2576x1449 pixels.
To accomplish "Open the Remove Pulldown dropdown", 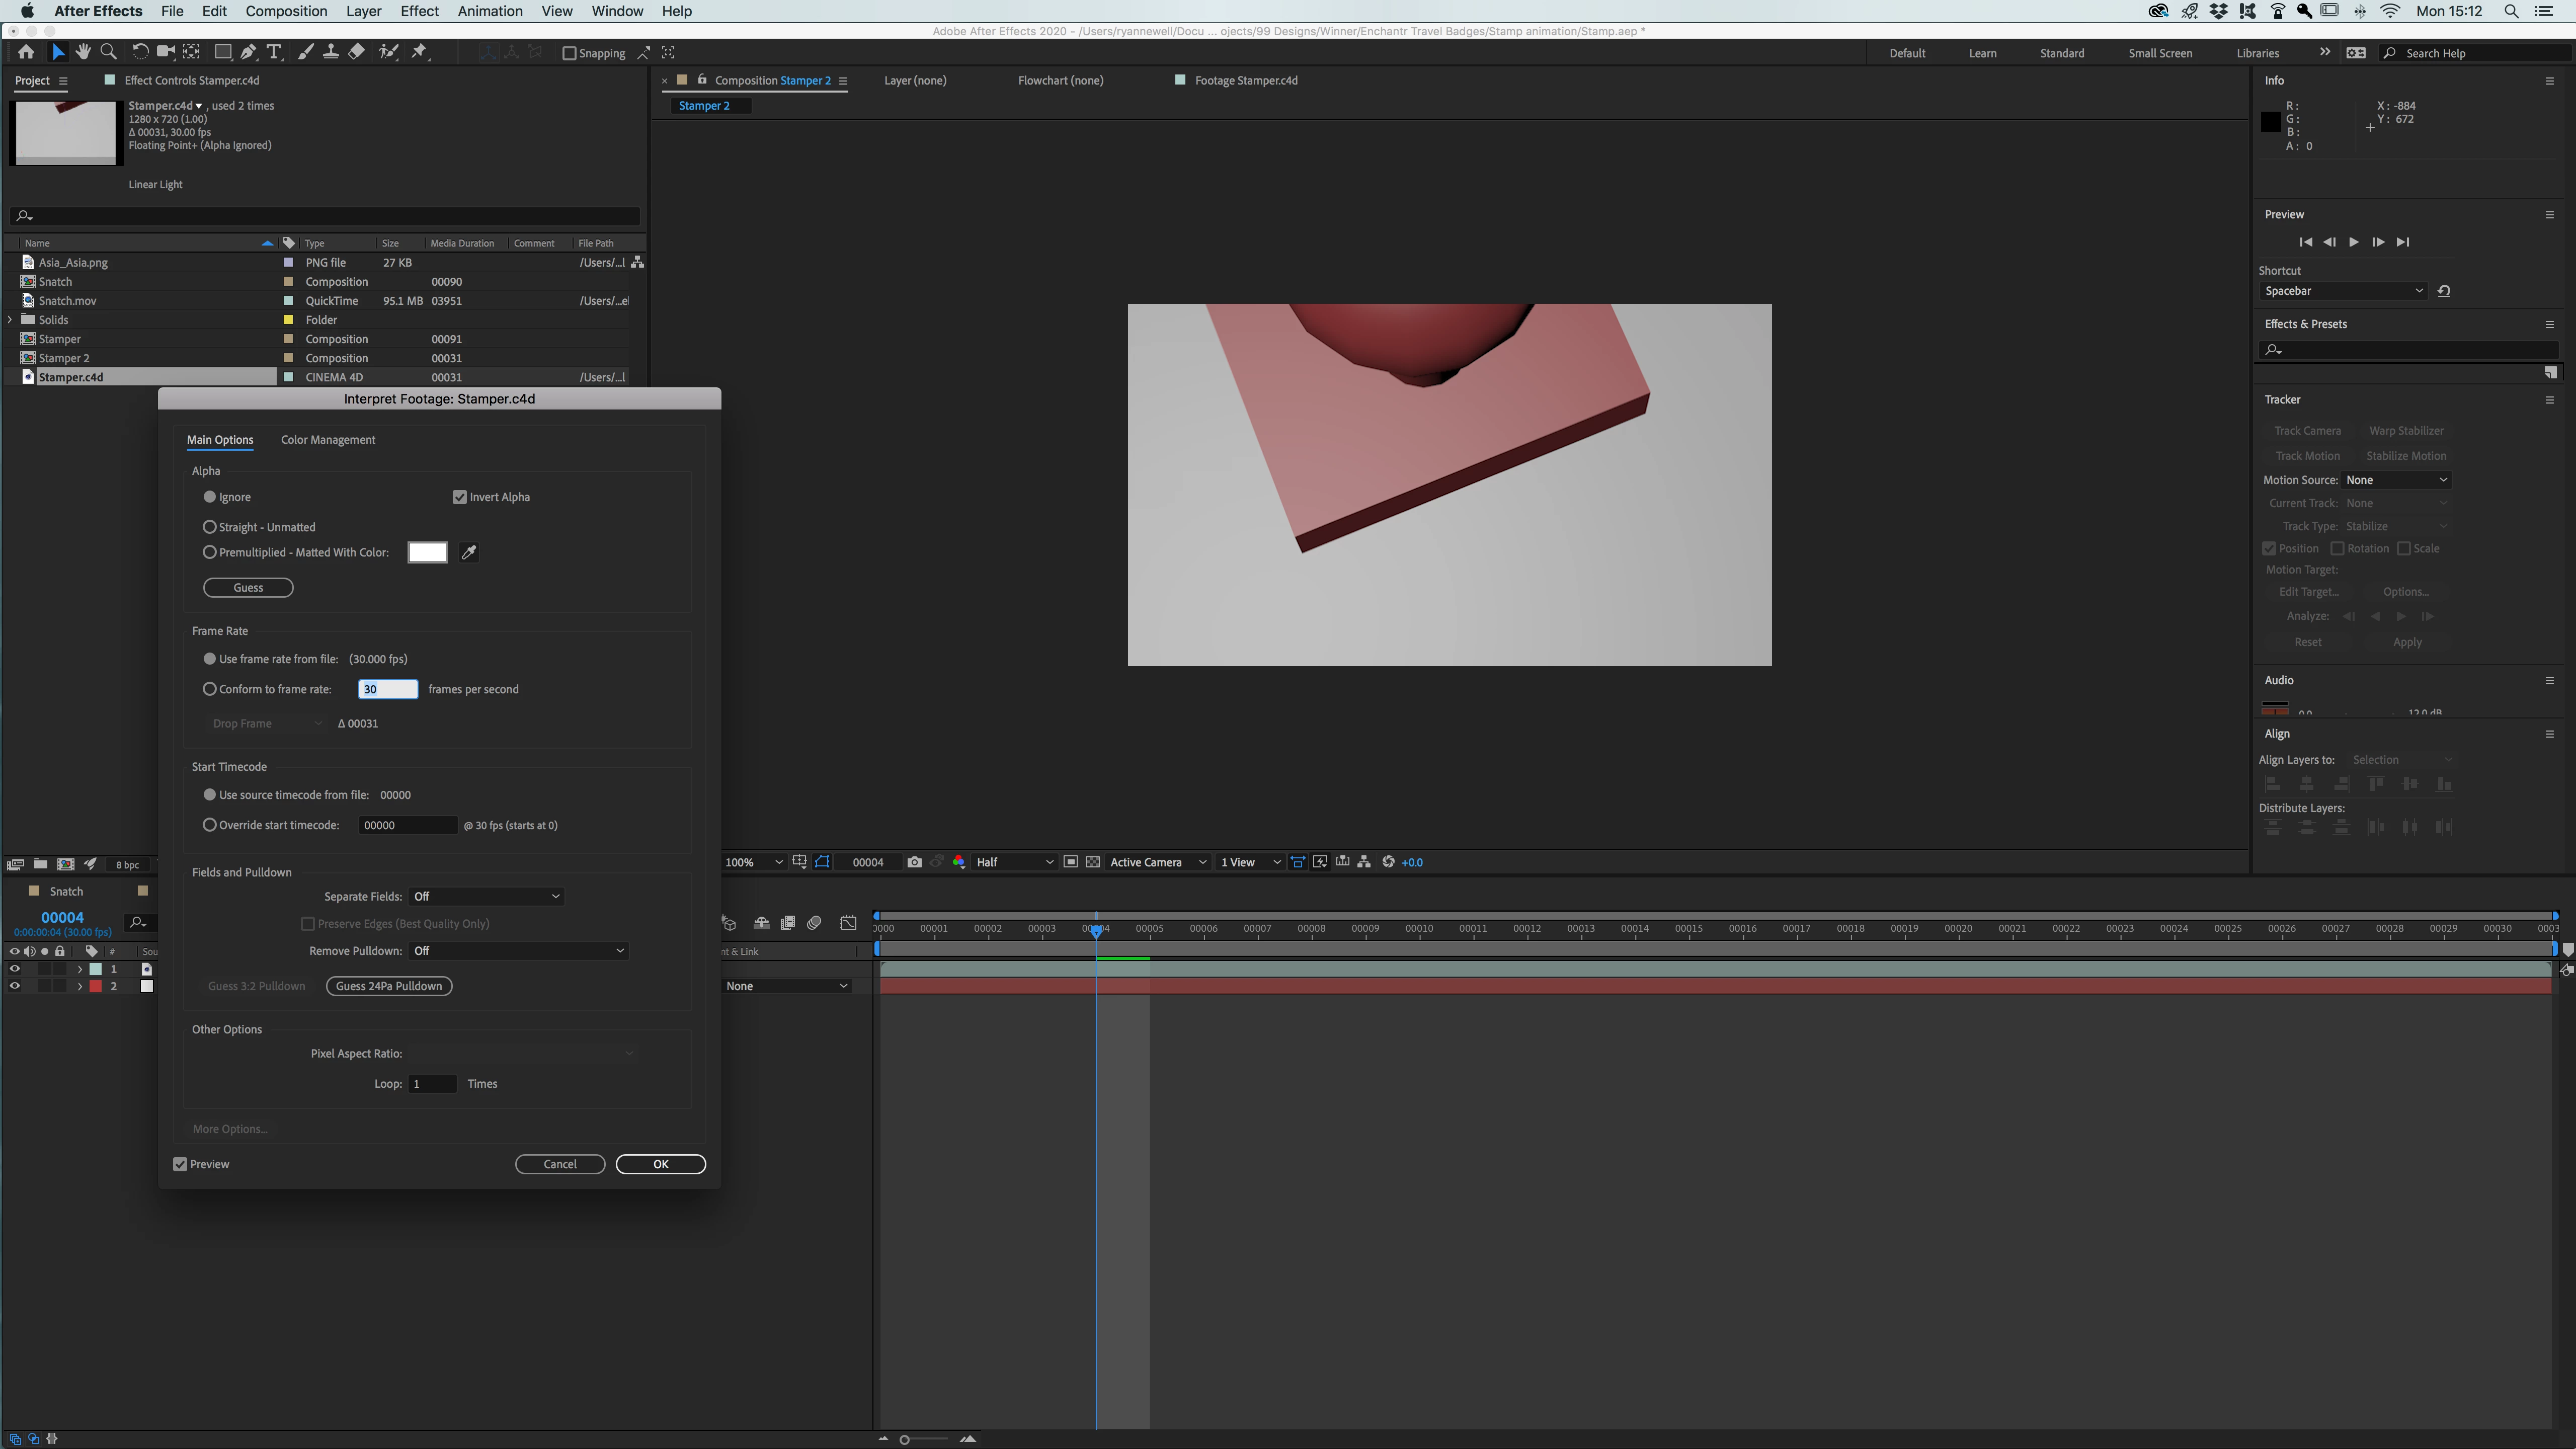I will point(518,951).
